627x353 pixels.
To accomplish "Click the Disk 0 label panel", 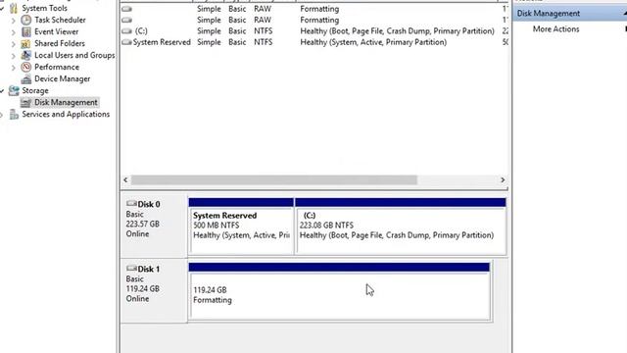I will [x=154, y=226].
